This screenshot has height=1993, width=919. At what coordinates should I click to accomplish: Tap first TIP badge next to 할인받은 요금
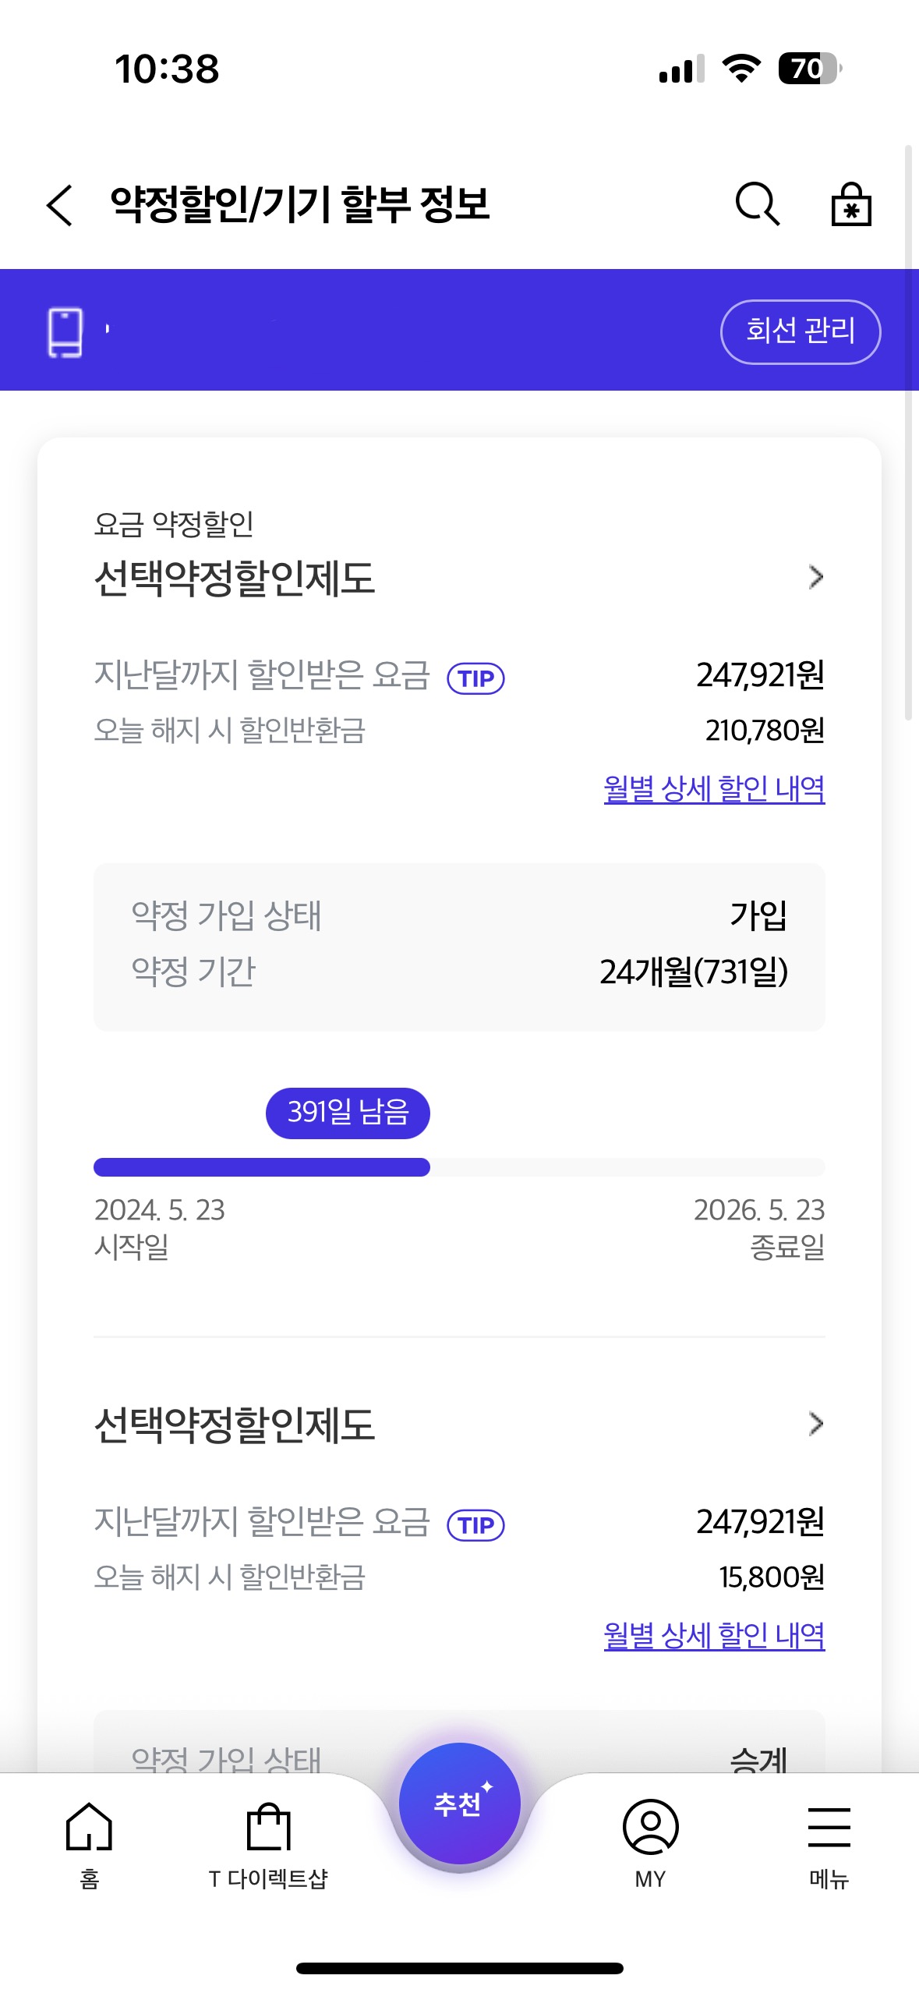pyautogui.click(x=475, y=678)
